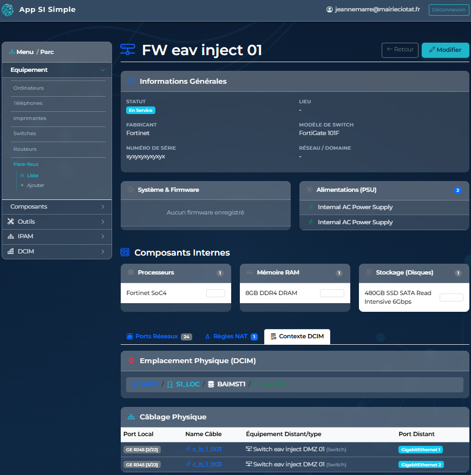Open the MRS1 site link
The width and height of the screenshot is (471, 475).
click(x=150, y=384)
